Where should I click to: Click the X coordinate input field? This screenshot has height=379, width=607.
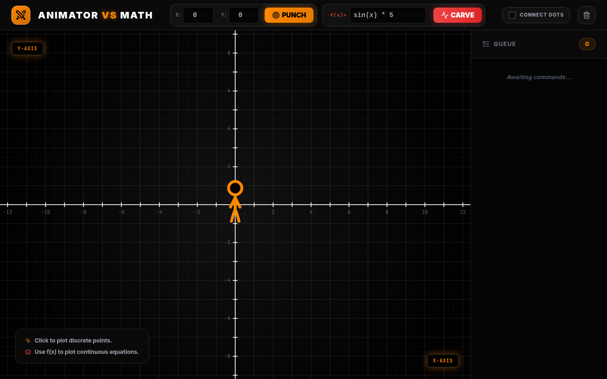point(198,15)
